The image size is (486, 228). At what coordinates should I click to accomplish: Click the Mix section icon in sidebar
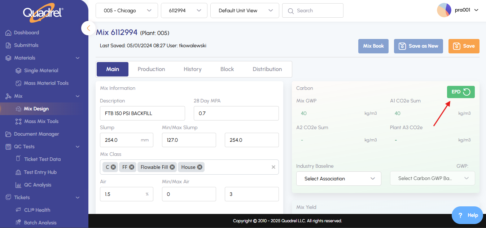tap(8, 96)
